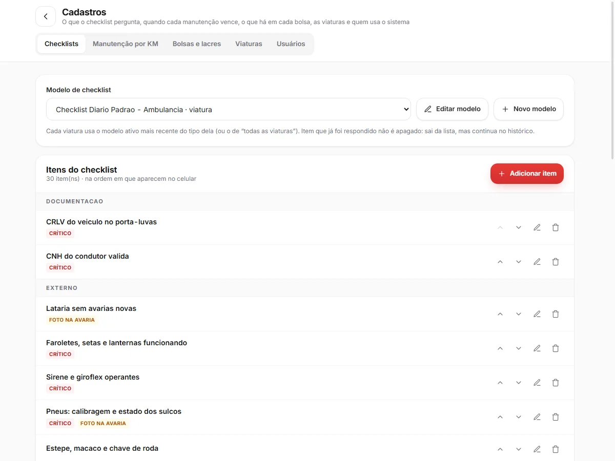Click the 'Lataria sem avarias novas' title
The width and height of the screenshot is (615, 461).
pos(91,308)
